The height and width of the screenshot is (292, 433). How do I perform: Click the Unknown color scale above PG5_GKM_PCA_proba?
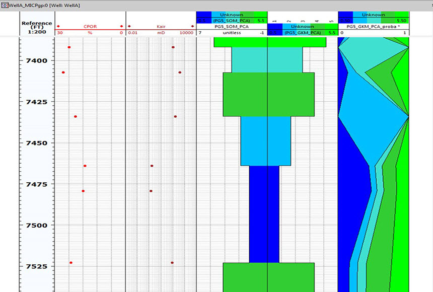373,15
